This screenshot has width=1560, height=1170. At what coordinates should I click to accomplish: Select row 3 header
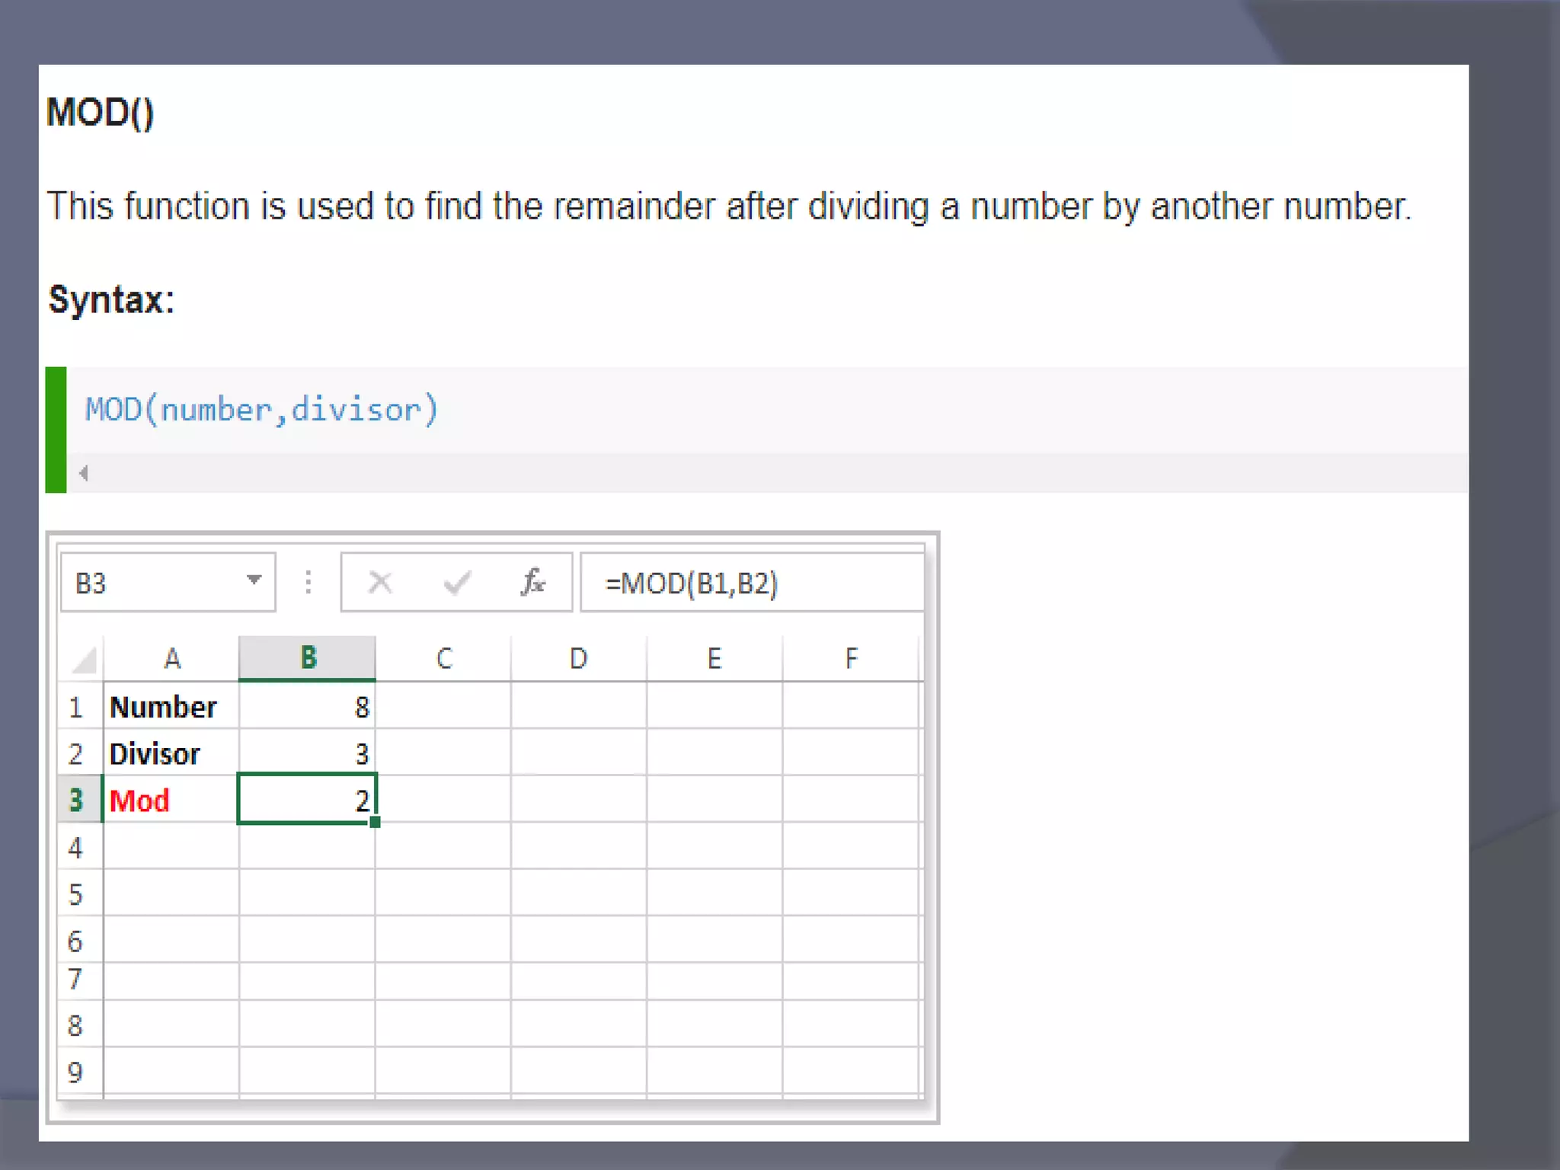tap(76, 800)
